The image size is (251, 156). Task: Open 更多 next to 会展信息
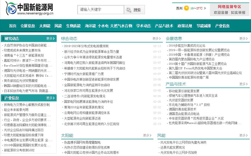click(x=244, y=38)
